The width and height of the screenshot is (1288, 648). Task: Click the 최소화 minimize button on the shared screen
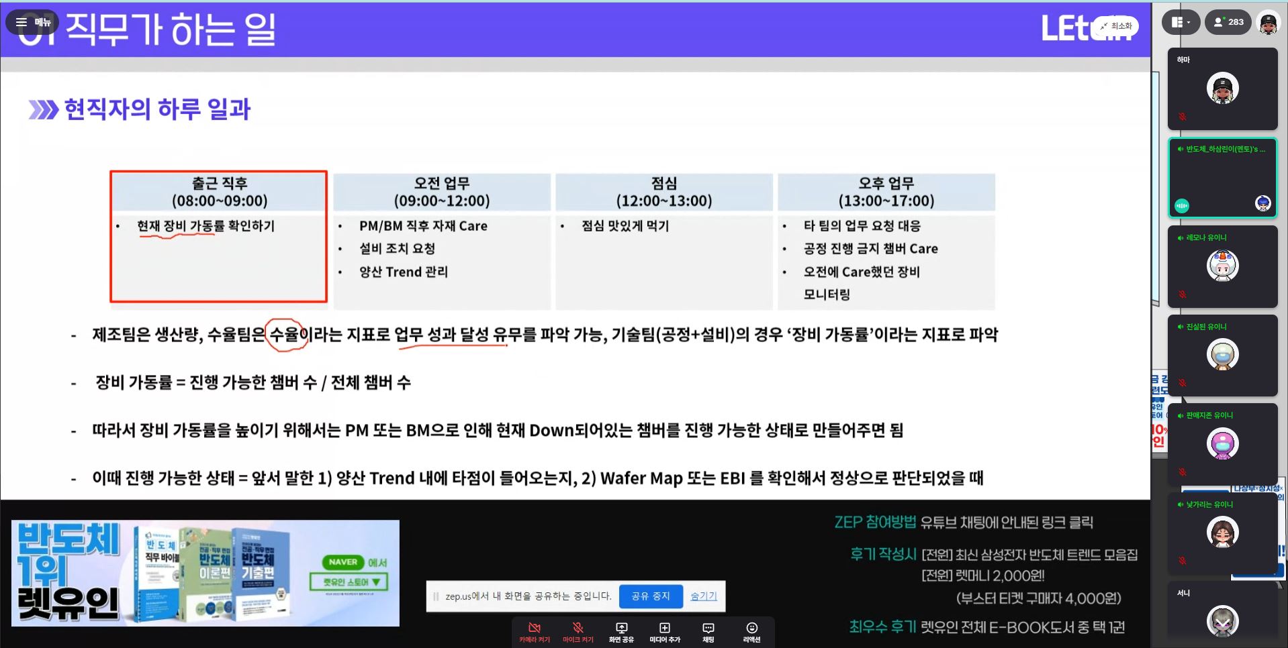coord(1115,26)
